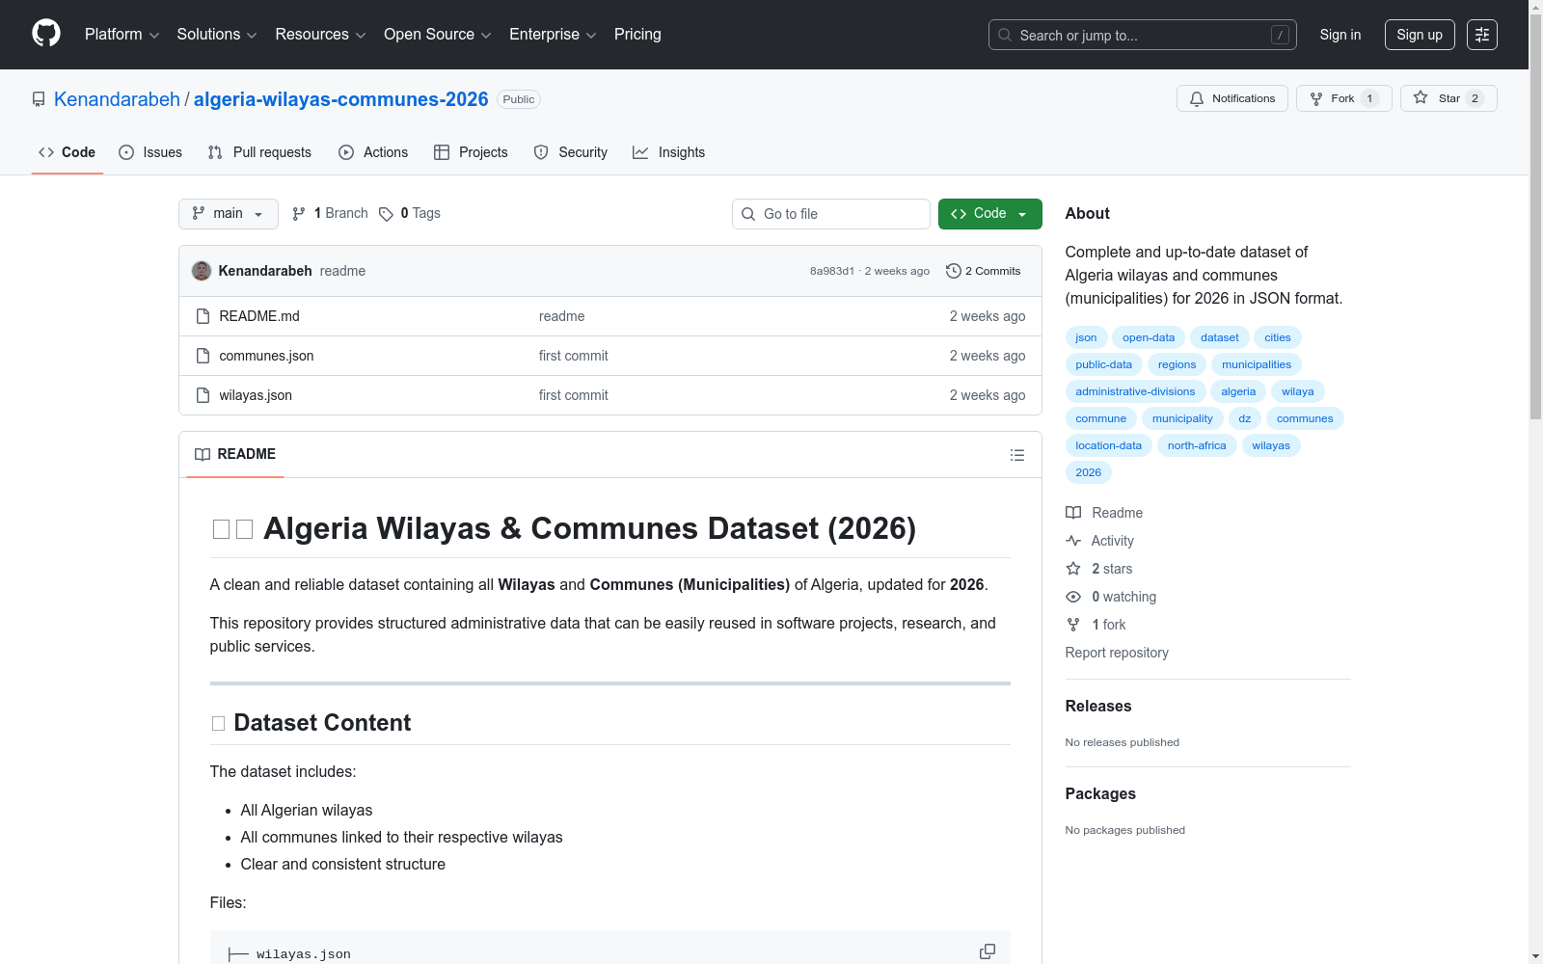The image size is (1543, 964).
Task: Copy the code block contents
Action: pyautogui.click(x=988, y=951)
